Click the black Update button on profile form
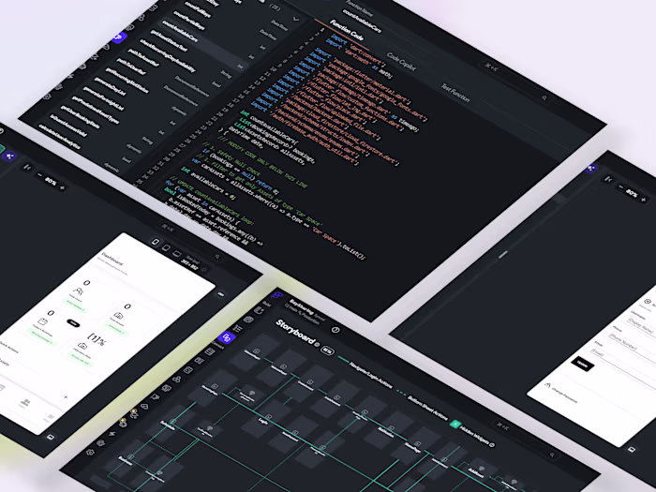The width and height of the screenshot is (656, 492). coord(582,364)
